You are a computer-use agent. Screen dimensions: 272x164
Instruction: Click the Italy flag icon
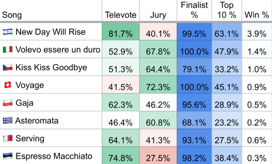8,50
